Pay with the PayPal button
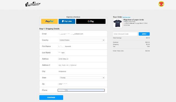Viewport: 176px width, 102px height. click(49, 21)
